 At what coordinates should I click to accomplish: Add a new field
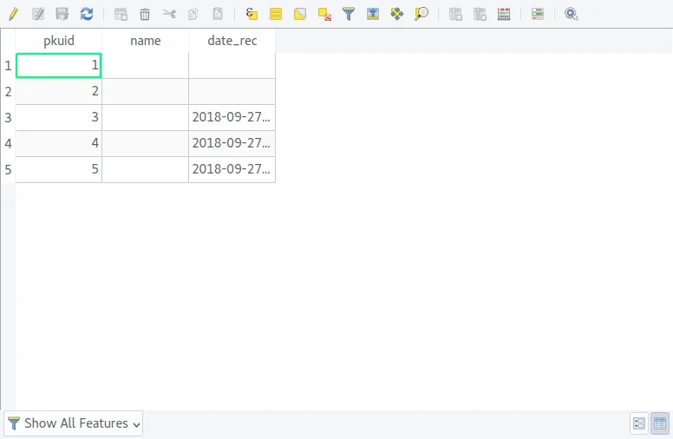coord(455,14)
